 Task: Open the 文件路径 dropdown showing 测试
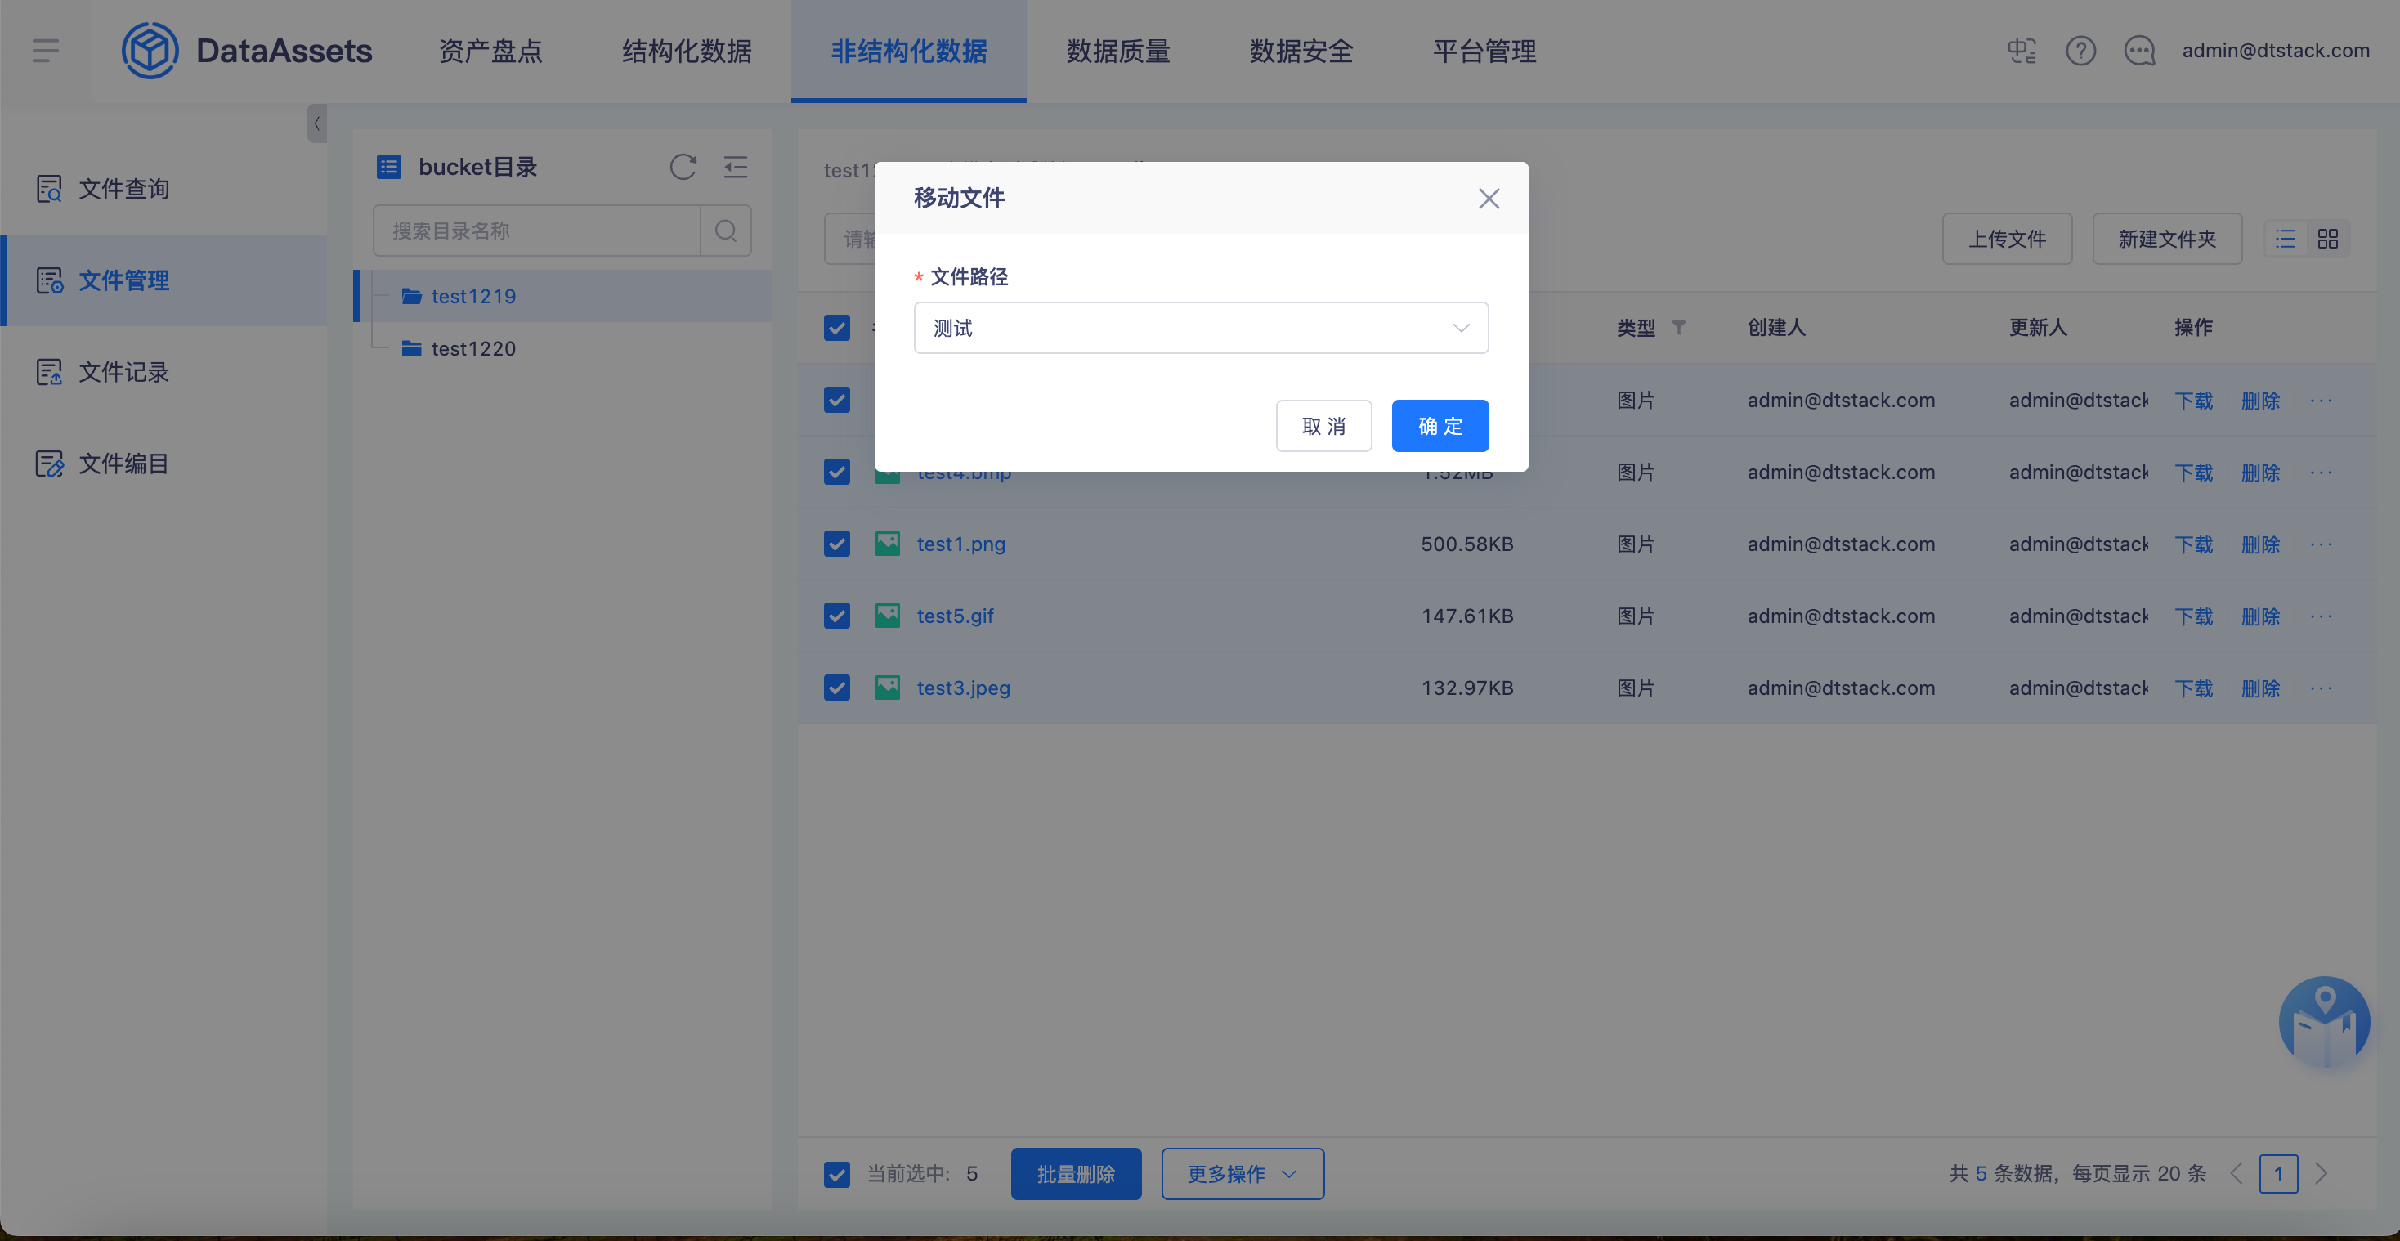pyautogui.click(x=1200, y=328)
